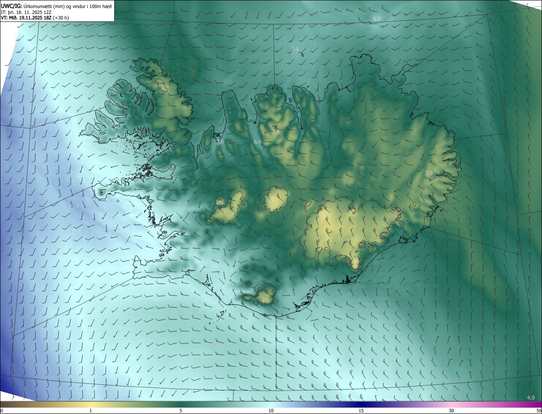
Task: Click the IT: þri. 18. 11. 2025 12Z line
Action: pos(26,12)
